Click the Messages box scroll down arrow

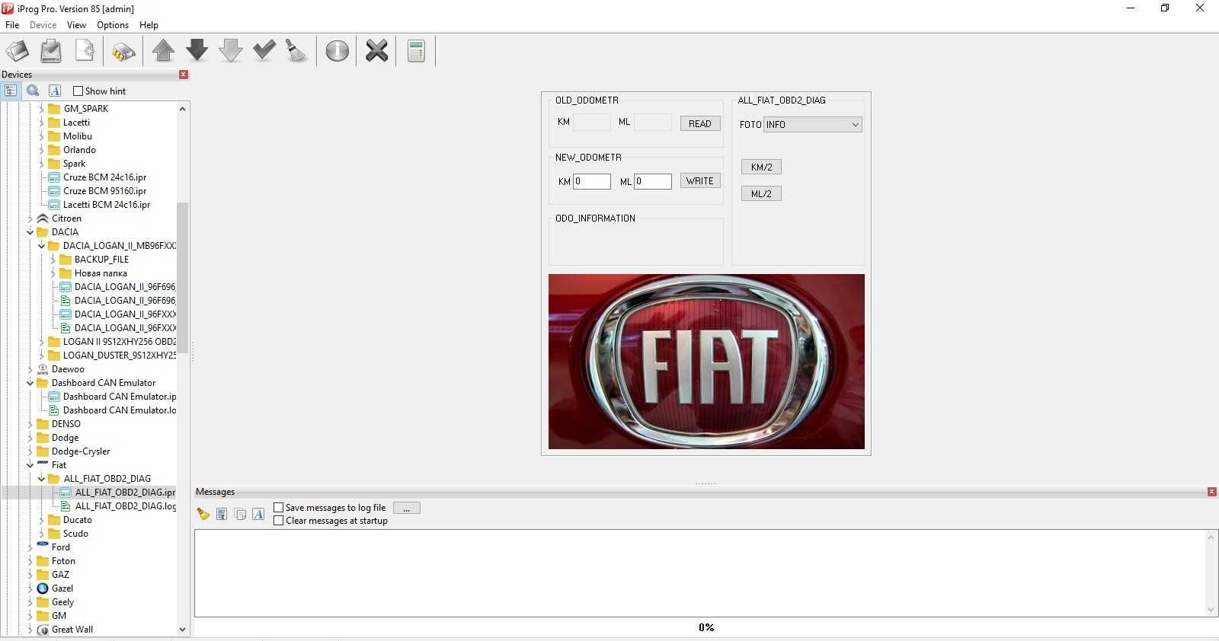pos(1211,610)
